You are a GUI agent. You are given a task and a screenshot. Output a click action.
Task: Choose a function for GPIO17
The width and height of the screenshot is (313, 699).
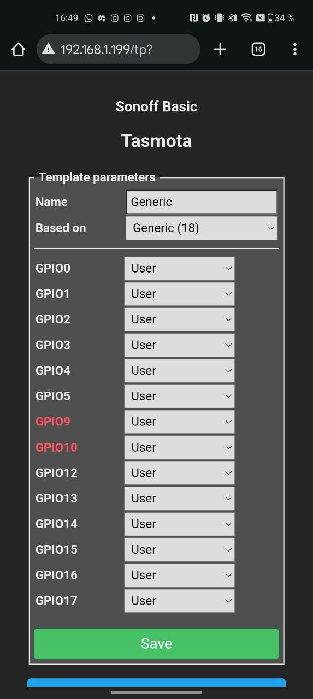point(179,601)
